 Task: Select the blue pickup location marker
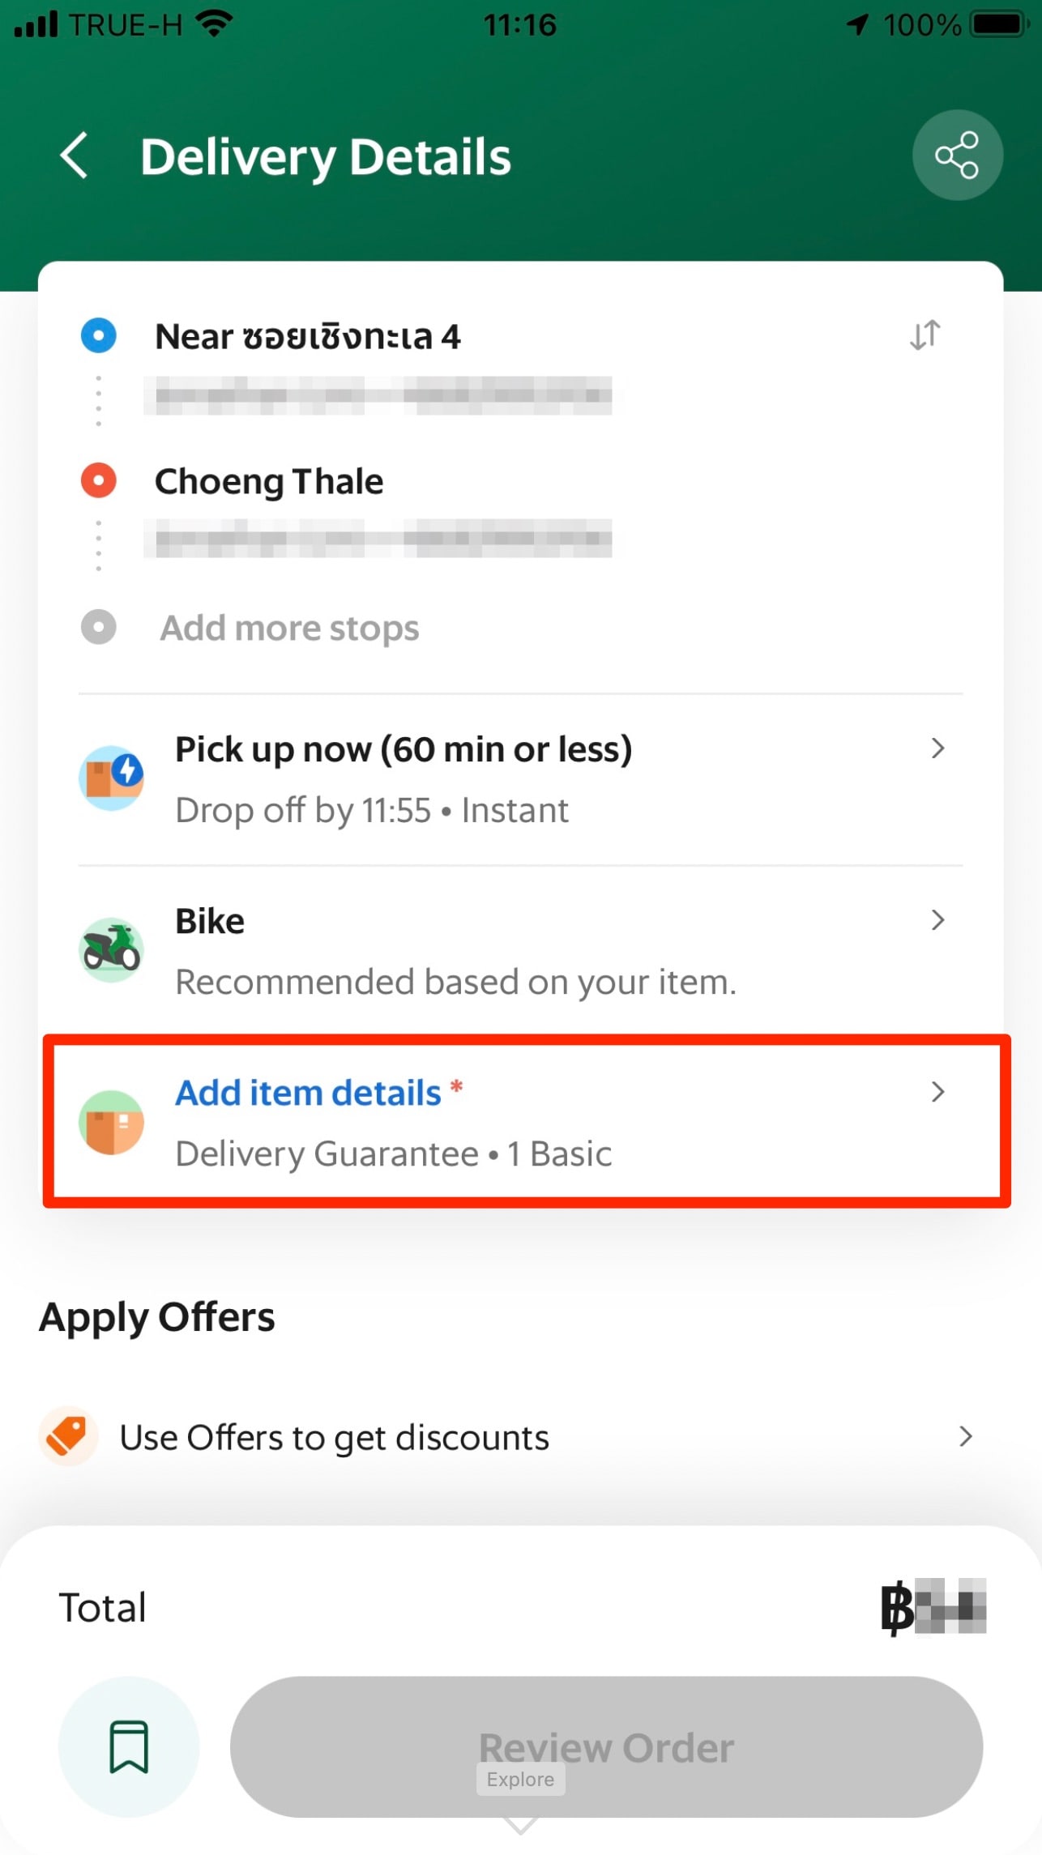(99, 335)
